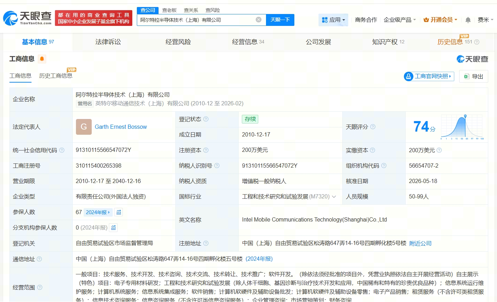Open the trend chart icon in 参保人数 row
This screenshot has width=497, height=302.
tap(119, 212)
